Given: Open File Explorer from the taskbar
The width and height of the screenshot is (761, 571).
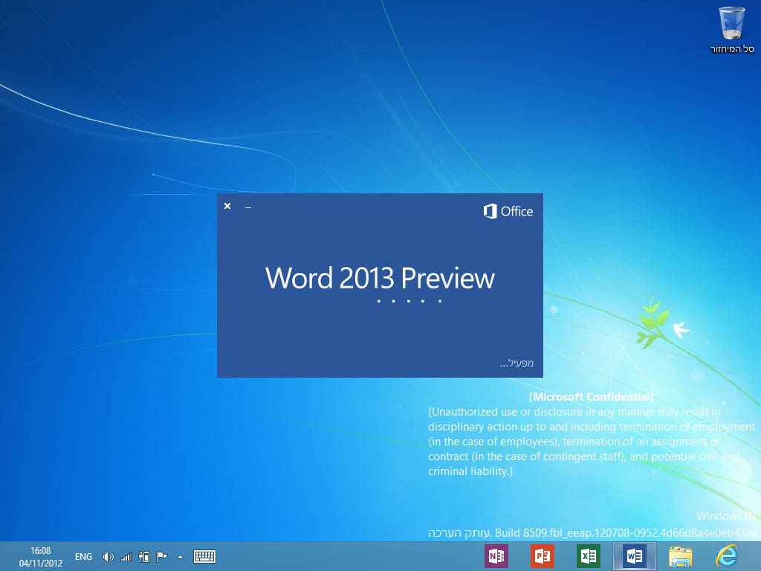Looking at the screenshot, I should 680,556.
